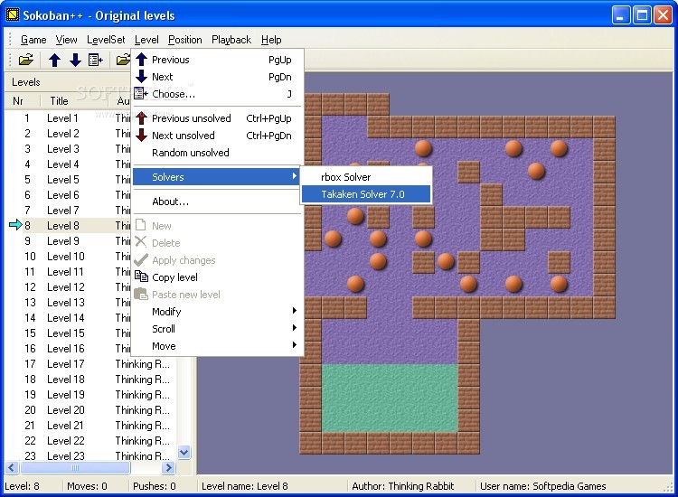This screenshot has height=497, width=678.
Task: Open the About... entry in Level menu
Action: [x=218, y=202]
